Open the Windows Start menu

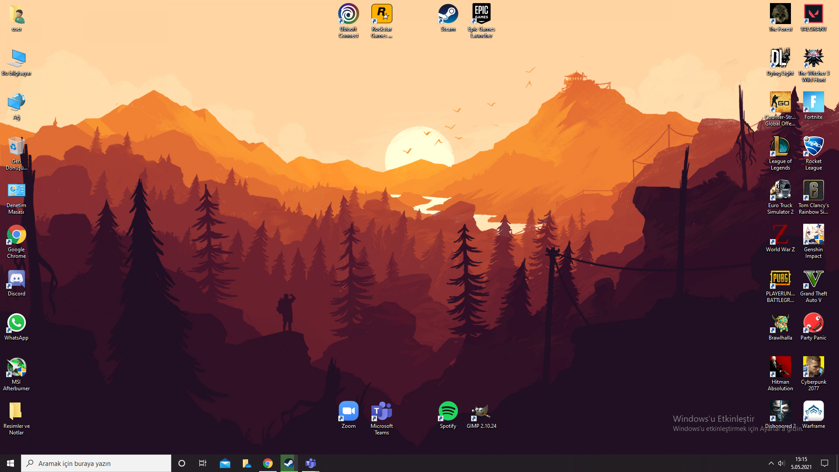coord(10,463)
